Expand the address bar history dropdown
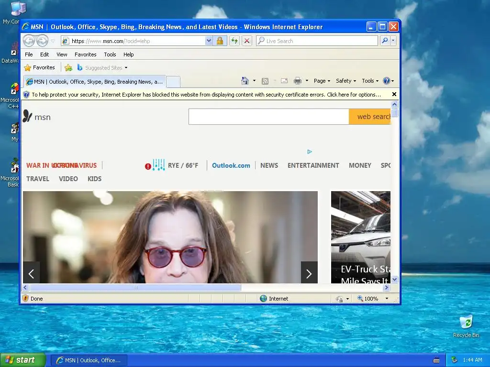 [x=209, y=41]
